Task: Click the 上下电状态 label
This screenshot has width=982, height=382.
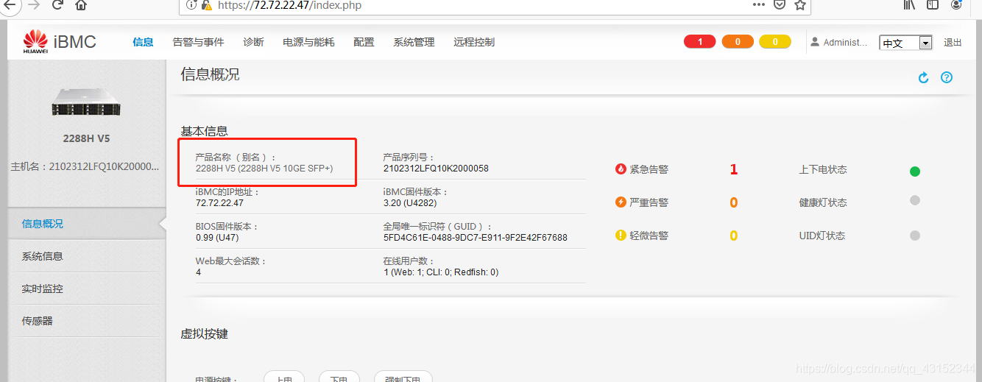Action: [823, 169]
